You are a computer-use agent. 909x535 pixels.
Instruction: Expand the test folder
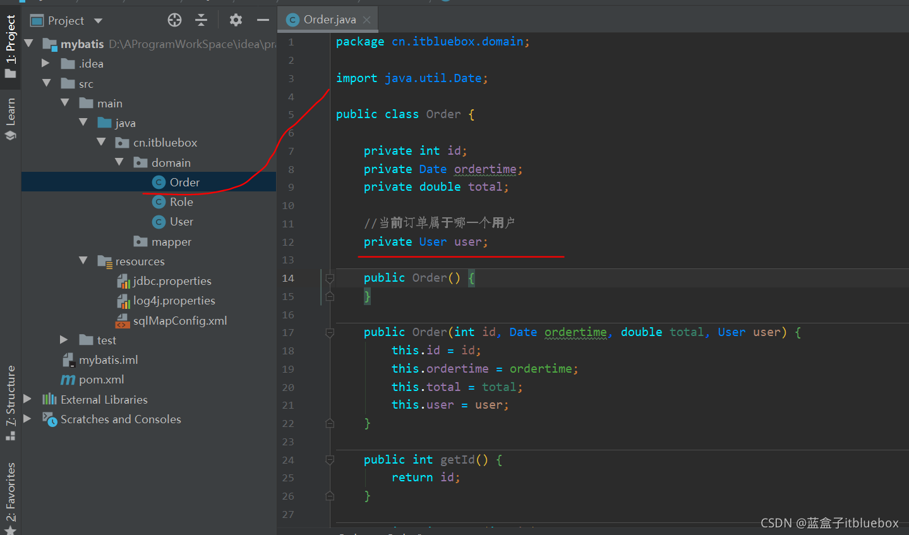pyautogui.click(x=64, y=340)
